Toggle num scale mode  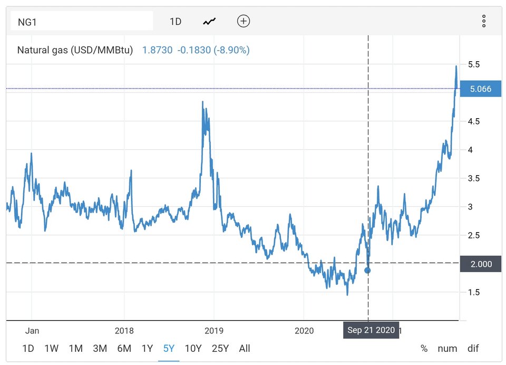(447, 348)
